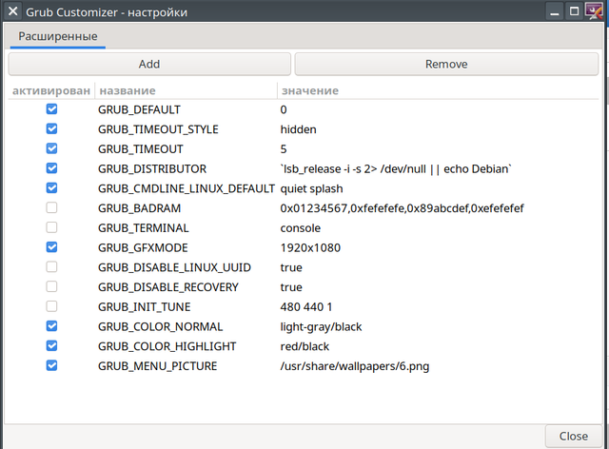Select GRUB_DISABLE_RECOVERY name cell

(168, 287)
